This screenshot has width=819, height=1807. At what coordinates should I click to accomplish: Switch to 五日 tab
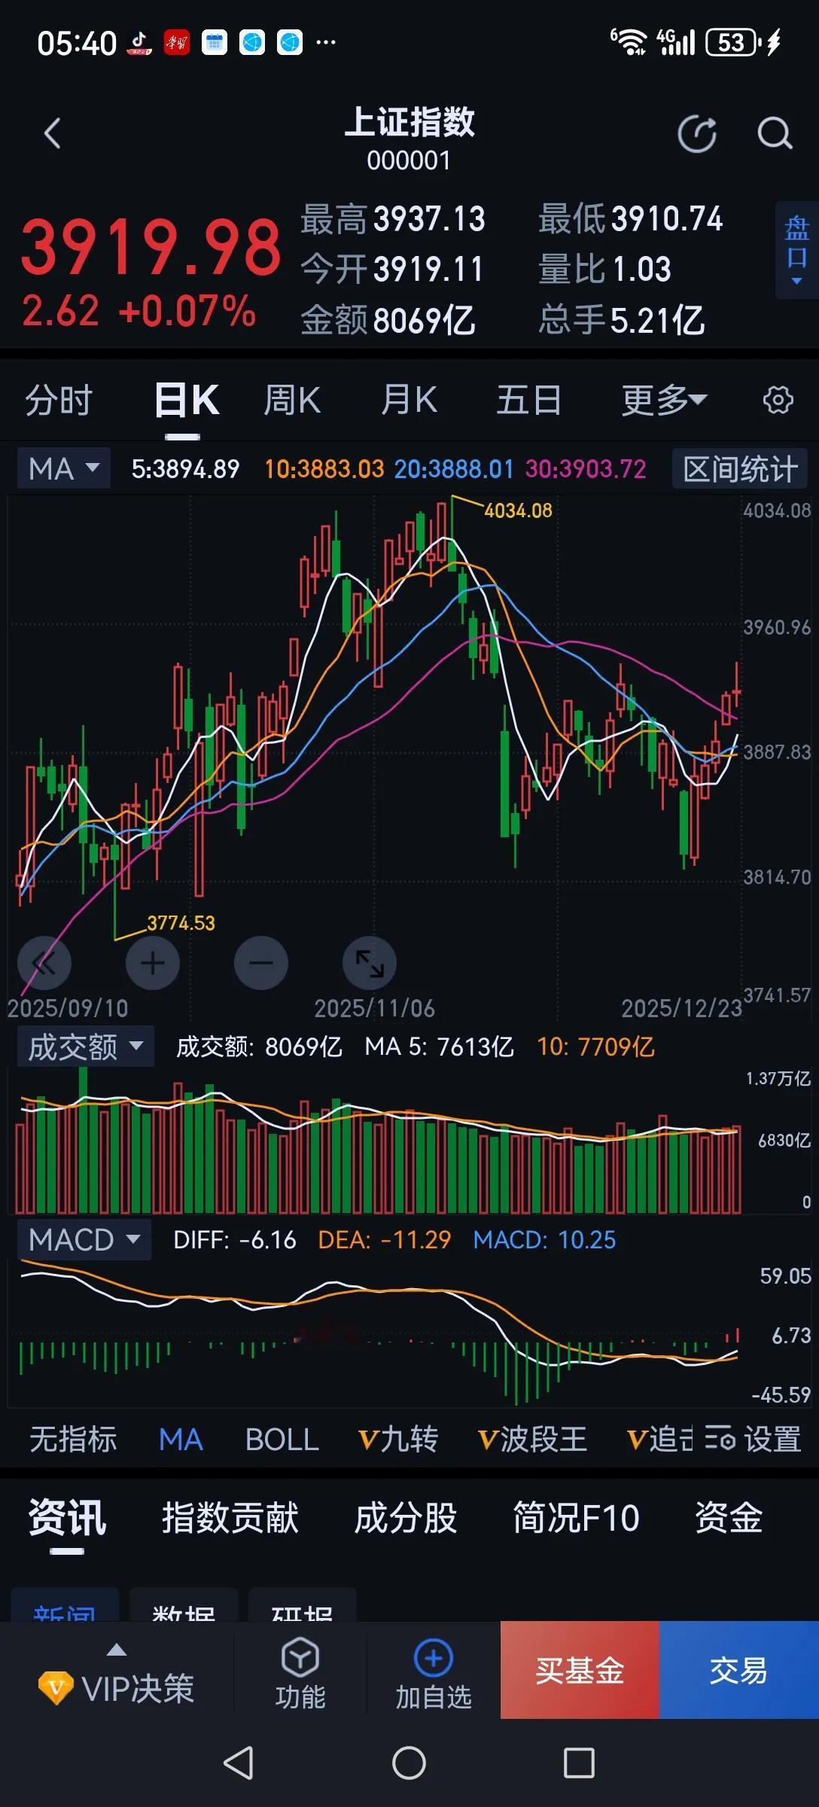(528, 400)
